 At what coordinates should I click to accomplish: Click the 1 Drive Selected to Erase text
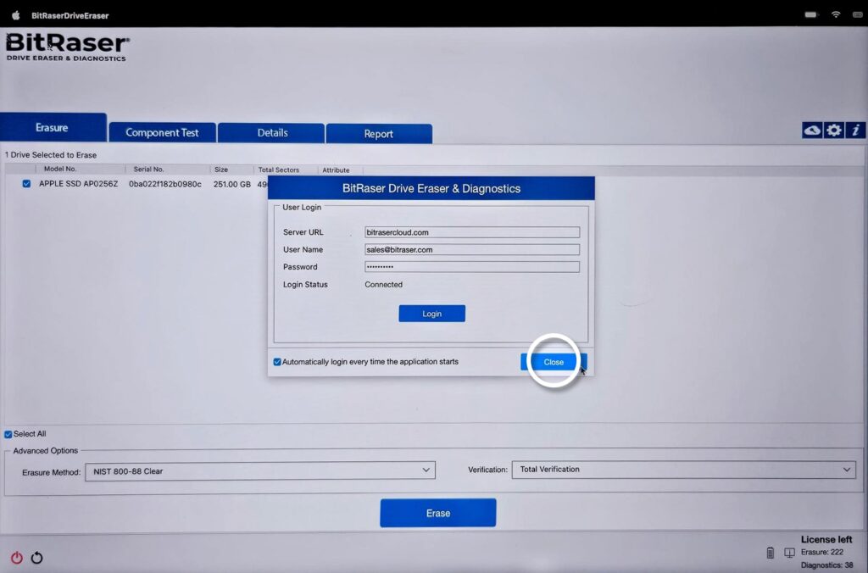pyautogui.click(x=51, y=155)
